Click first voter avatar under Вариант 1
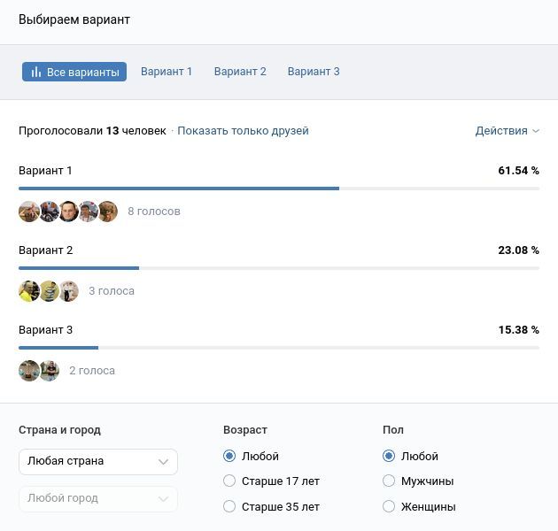 point(29,212)
